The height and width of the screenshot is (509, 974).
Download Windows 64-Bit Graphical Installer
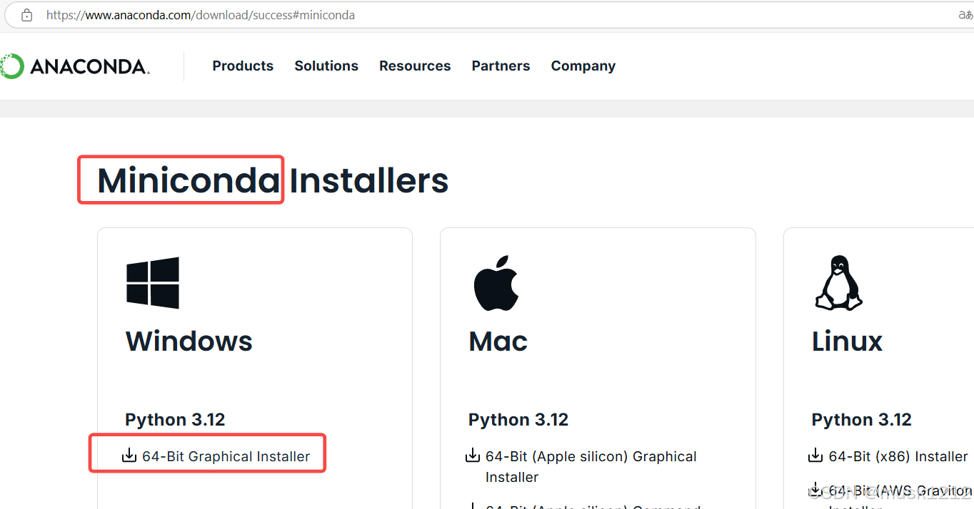(x=226, y=456)
